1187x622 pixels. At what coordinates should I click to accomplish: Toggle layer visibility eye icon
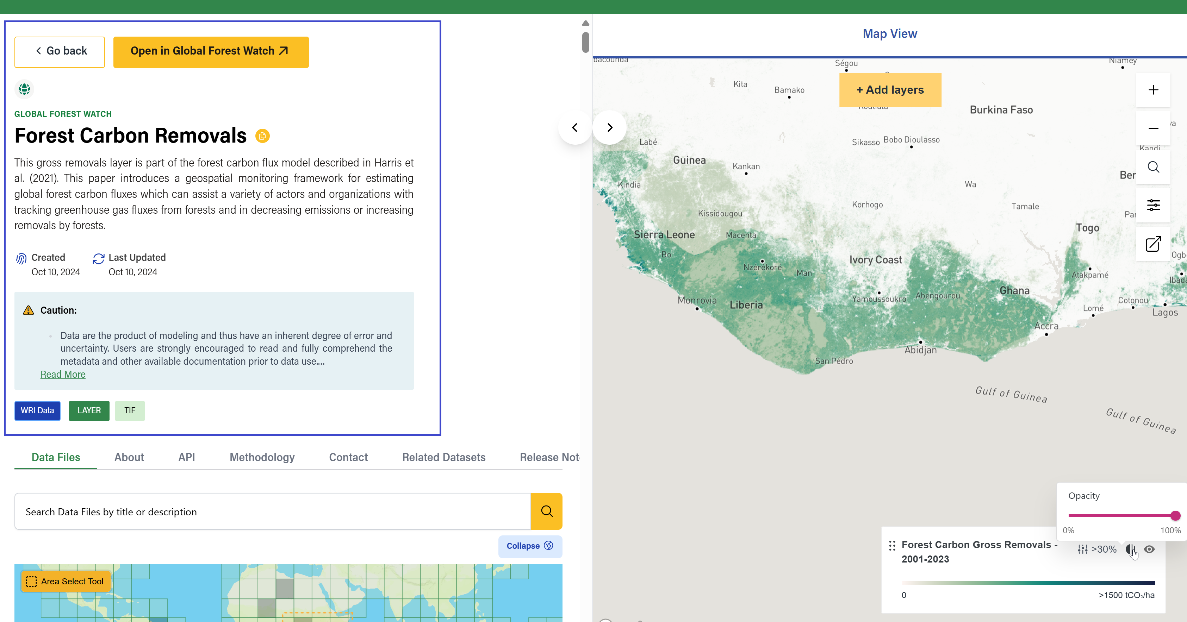click(1149, 549)
